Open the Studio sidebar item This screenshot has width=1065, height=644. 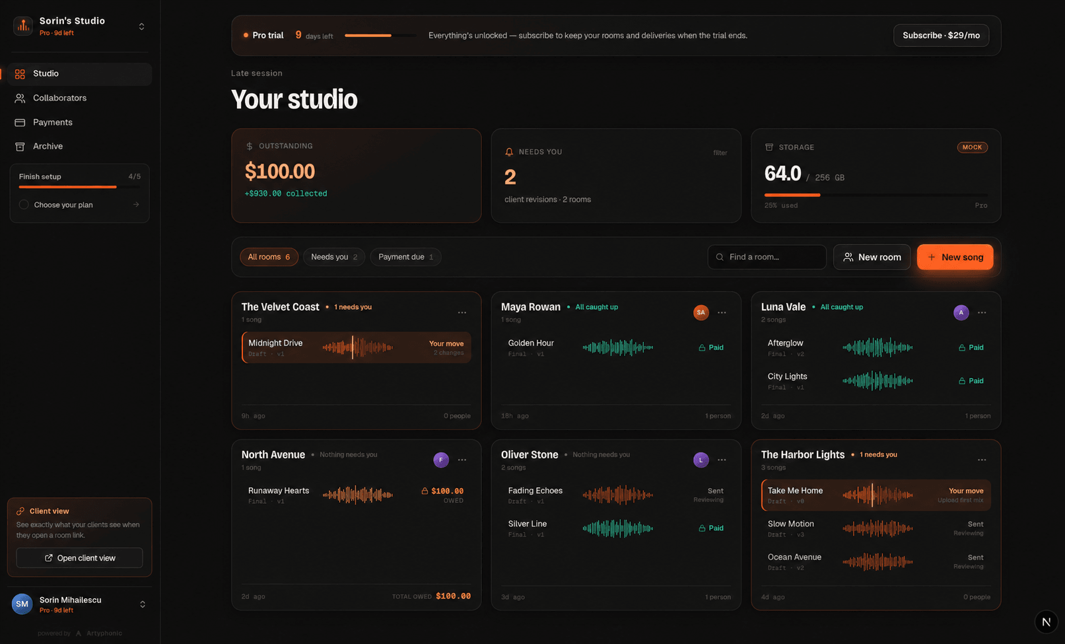[79, 73]
